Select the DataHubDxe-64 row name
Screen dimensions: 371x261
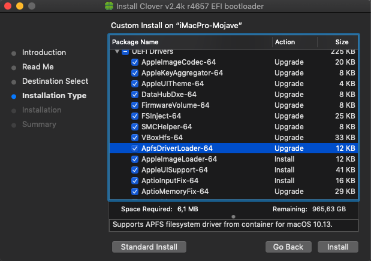click(168, 95)
